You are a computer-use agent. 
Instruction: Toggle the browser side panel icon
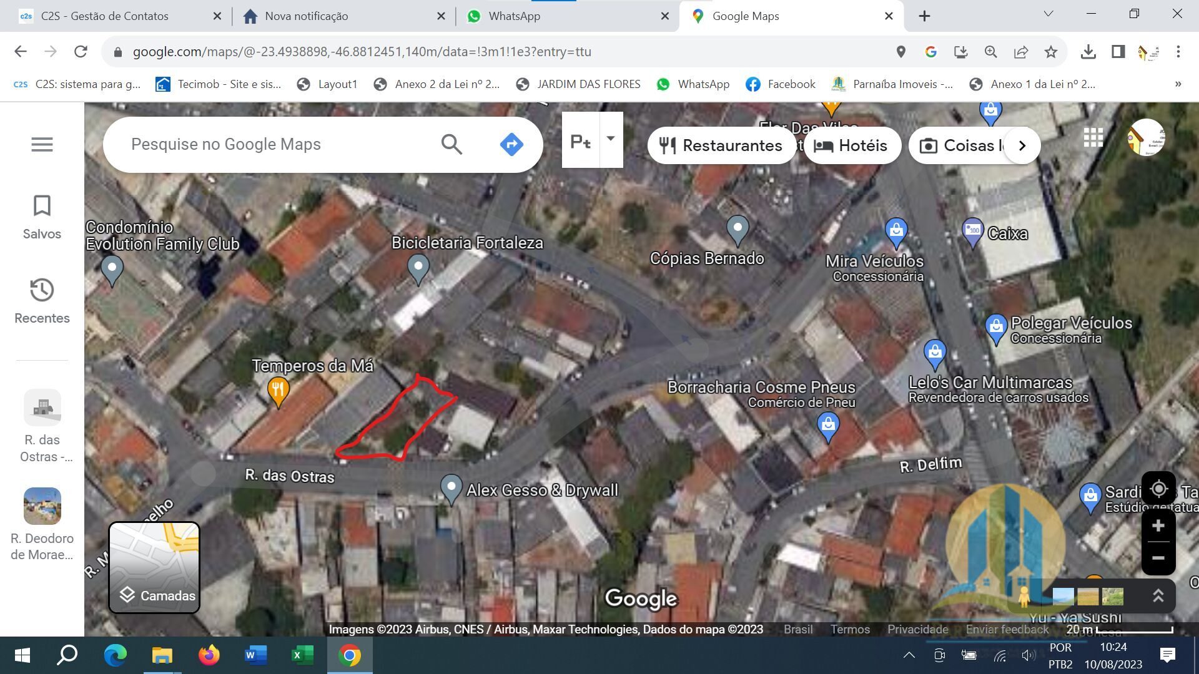click(x=1118, y=52)
